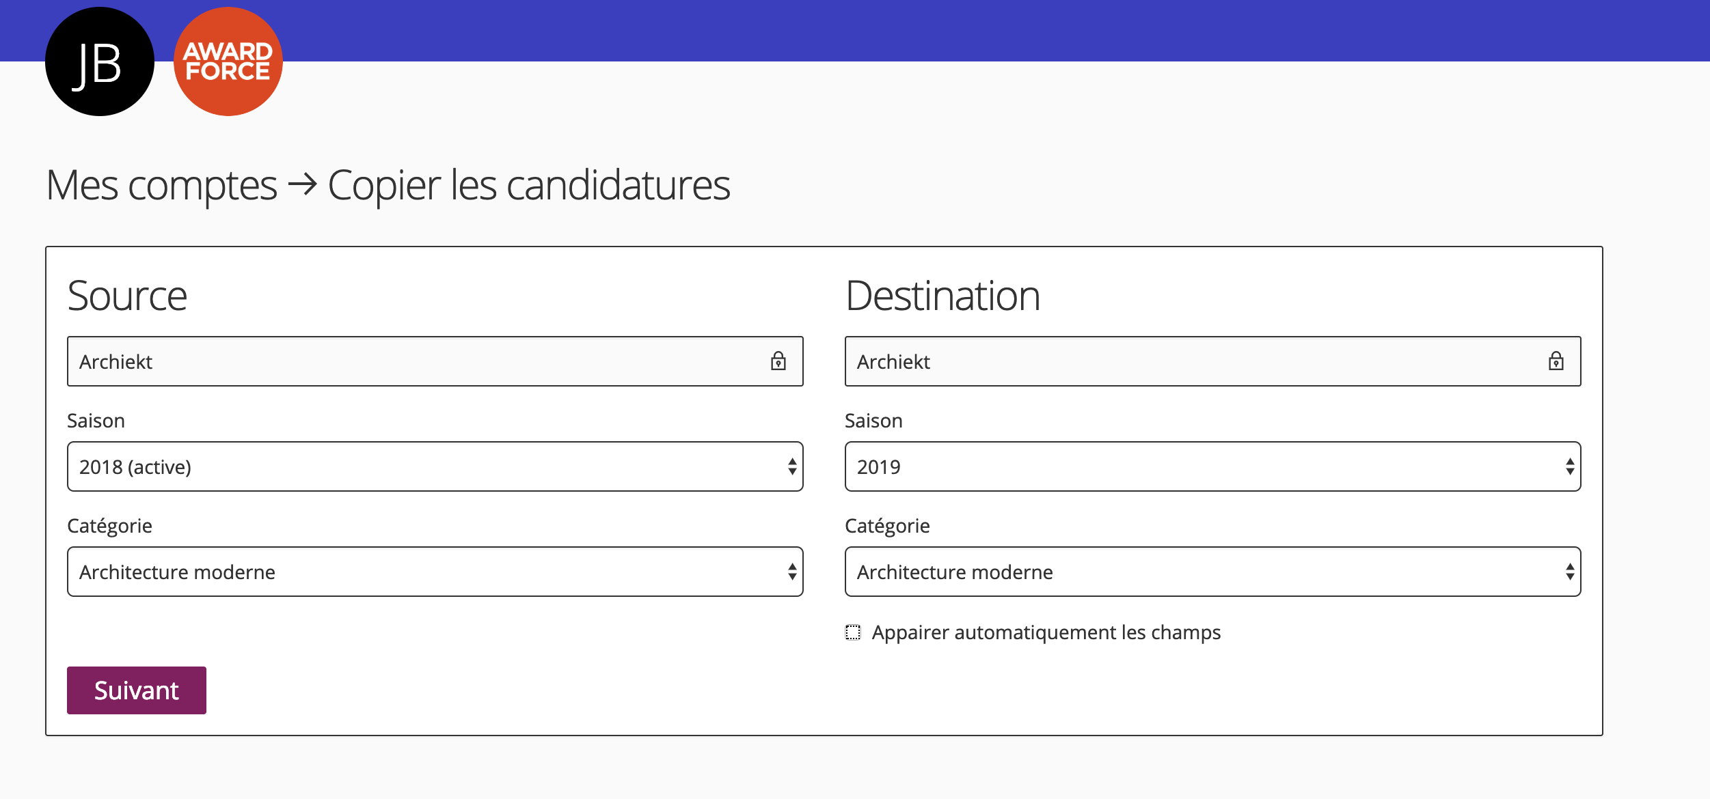Click the Source section heading

point(127,296)
